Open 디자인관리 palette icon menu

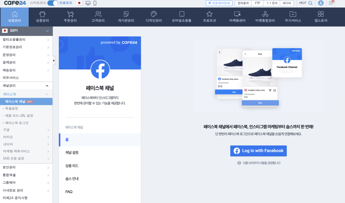(x=154, y=17)
